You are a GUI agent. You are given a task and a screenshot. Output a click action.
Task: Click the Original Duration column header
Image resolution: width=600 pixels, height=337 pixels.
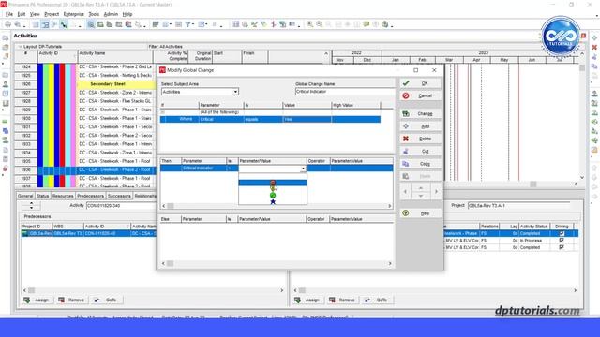[x=200, y=56]
